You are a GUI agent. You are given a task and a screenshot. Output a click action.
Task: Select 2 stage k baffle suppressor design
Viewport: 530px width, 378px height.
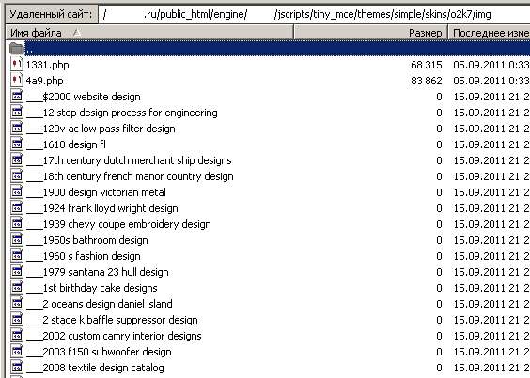[x=112, y=320]
